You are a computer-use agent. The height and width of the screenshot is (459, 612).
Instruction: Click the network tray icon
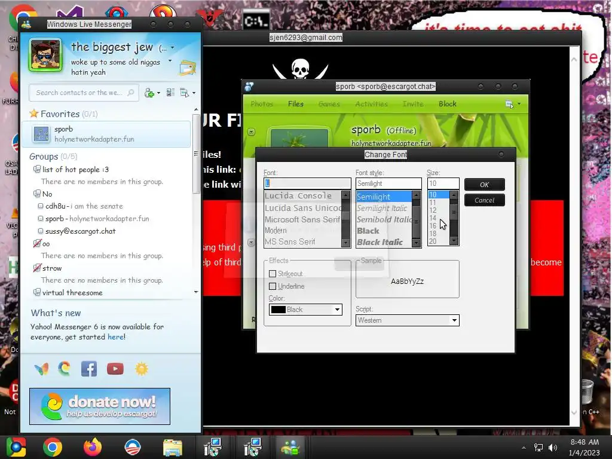(x=538, y=447)
